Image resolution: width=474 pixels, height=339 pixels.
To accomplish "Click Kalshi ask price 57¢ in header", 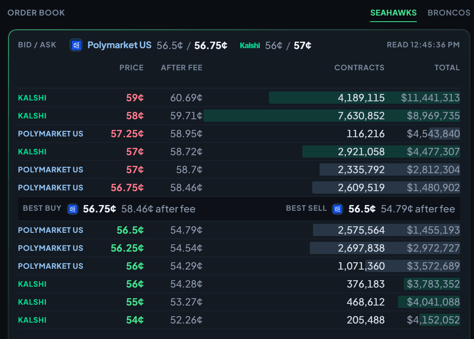I will (x=302, y=46).
